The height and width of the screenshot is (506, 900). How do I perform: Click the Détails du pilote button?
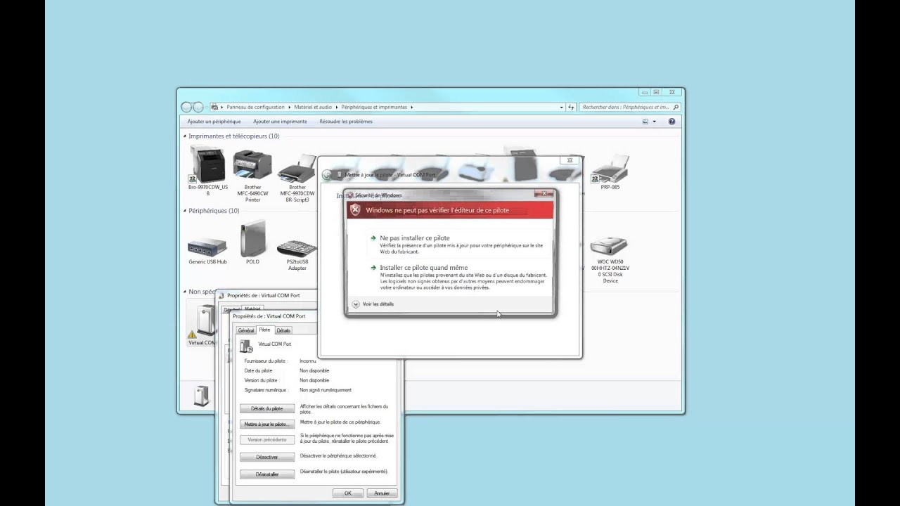click(x=267, y=408)
